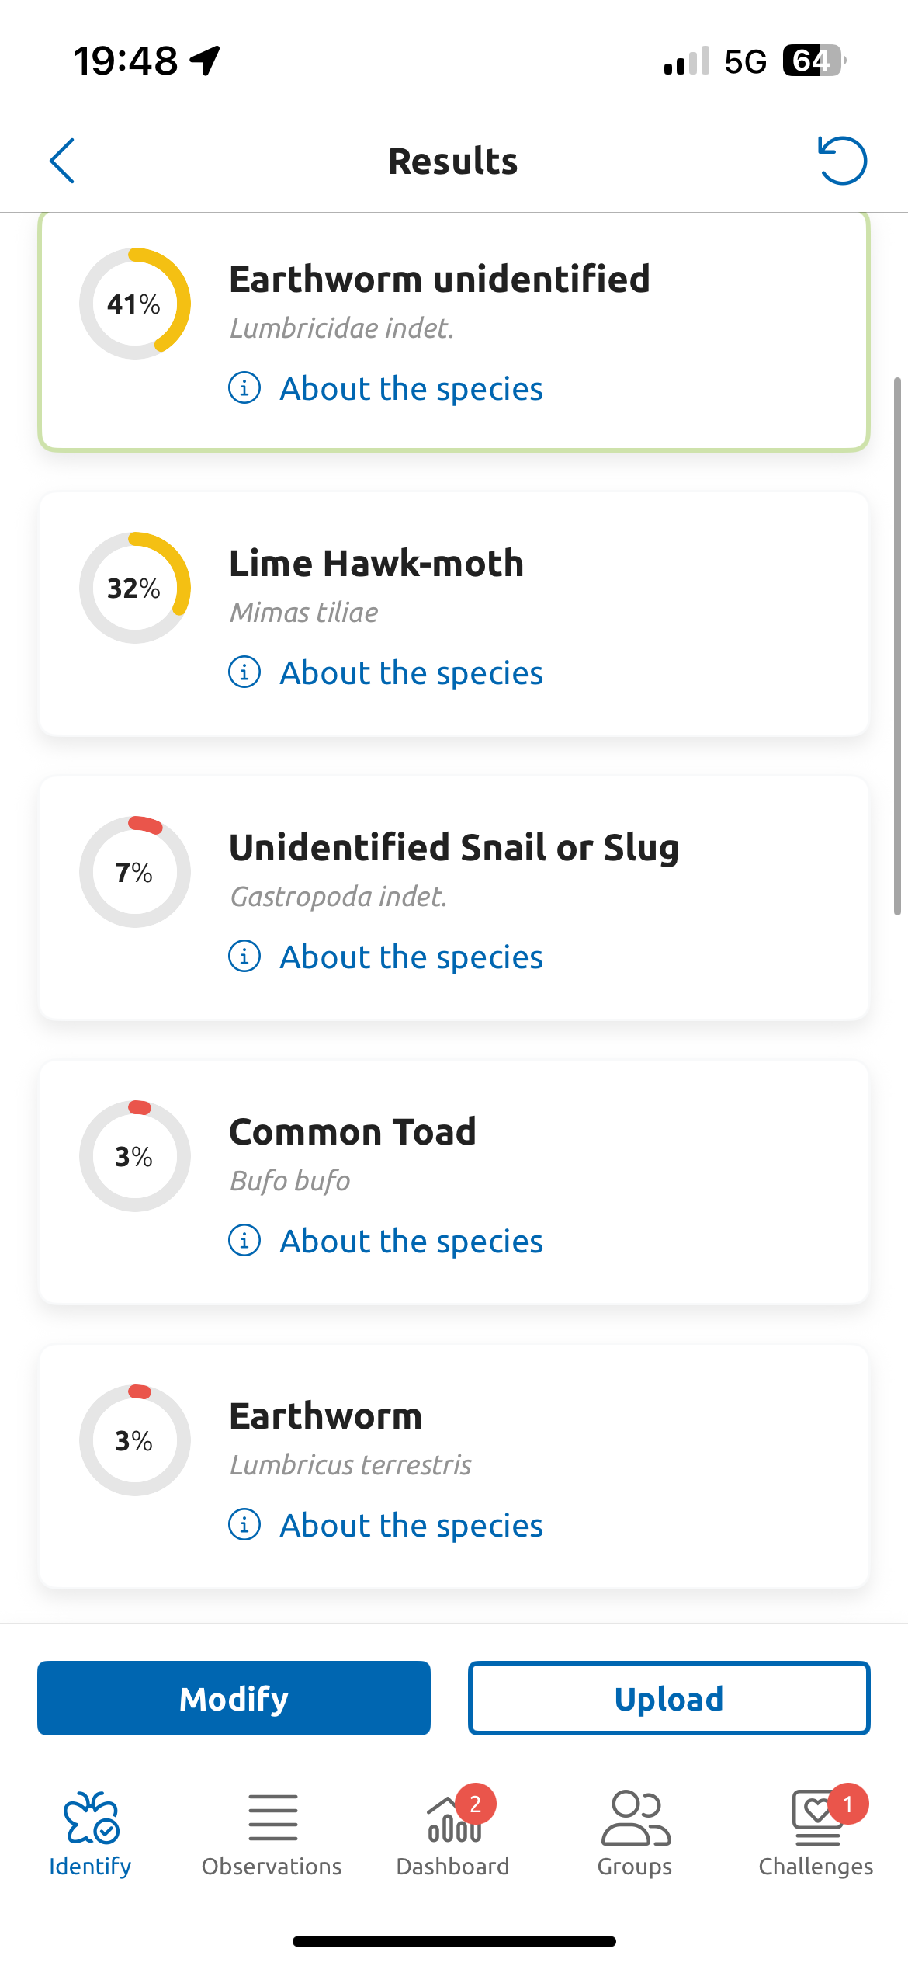Image resolution: width=908 pixels, height=1966 pixels.
Task: Tap info icon under Common Toad
Action: tap(244, 1240)
